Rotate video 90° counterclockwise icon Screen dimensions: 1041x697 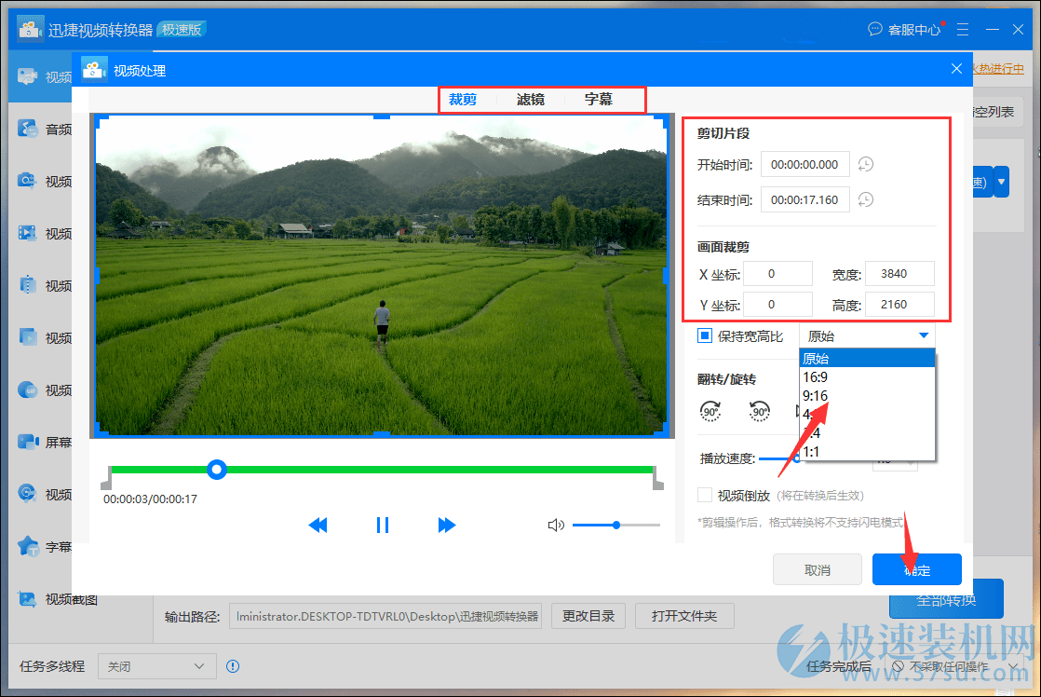click(x=760, y=411)
